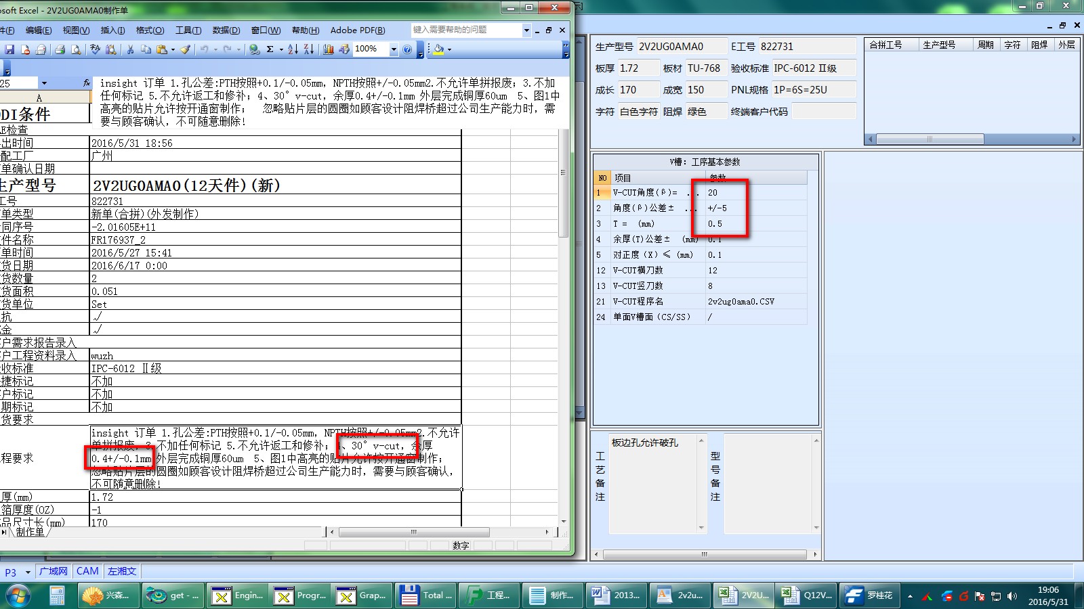This screenshot has width=1084, height=609.
Task: Click the 阻焊 column header in list
Action: 1039,45
